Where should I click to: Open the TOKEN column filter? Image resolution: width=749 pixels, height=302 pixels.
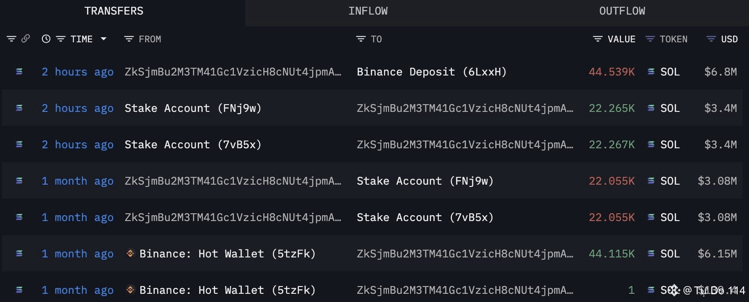pyautogui.click(x=650, y=39)
